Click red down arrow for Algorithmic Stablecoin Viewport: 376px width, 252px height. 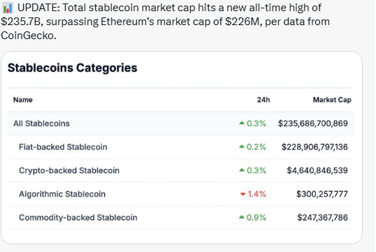click(x=243, y=194)
